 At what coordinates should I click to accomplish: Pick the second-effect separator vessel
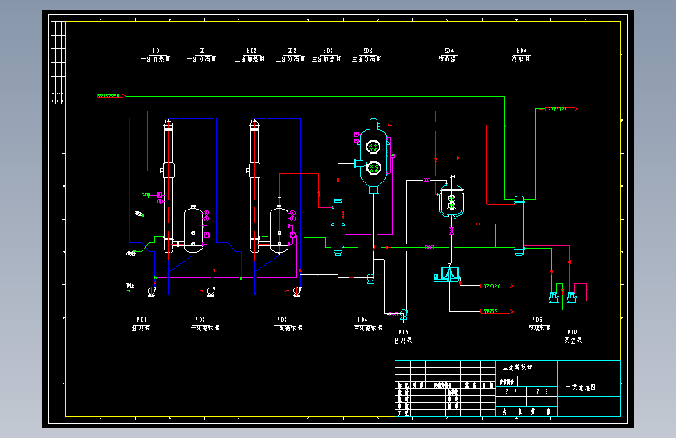tap(279, 226)
